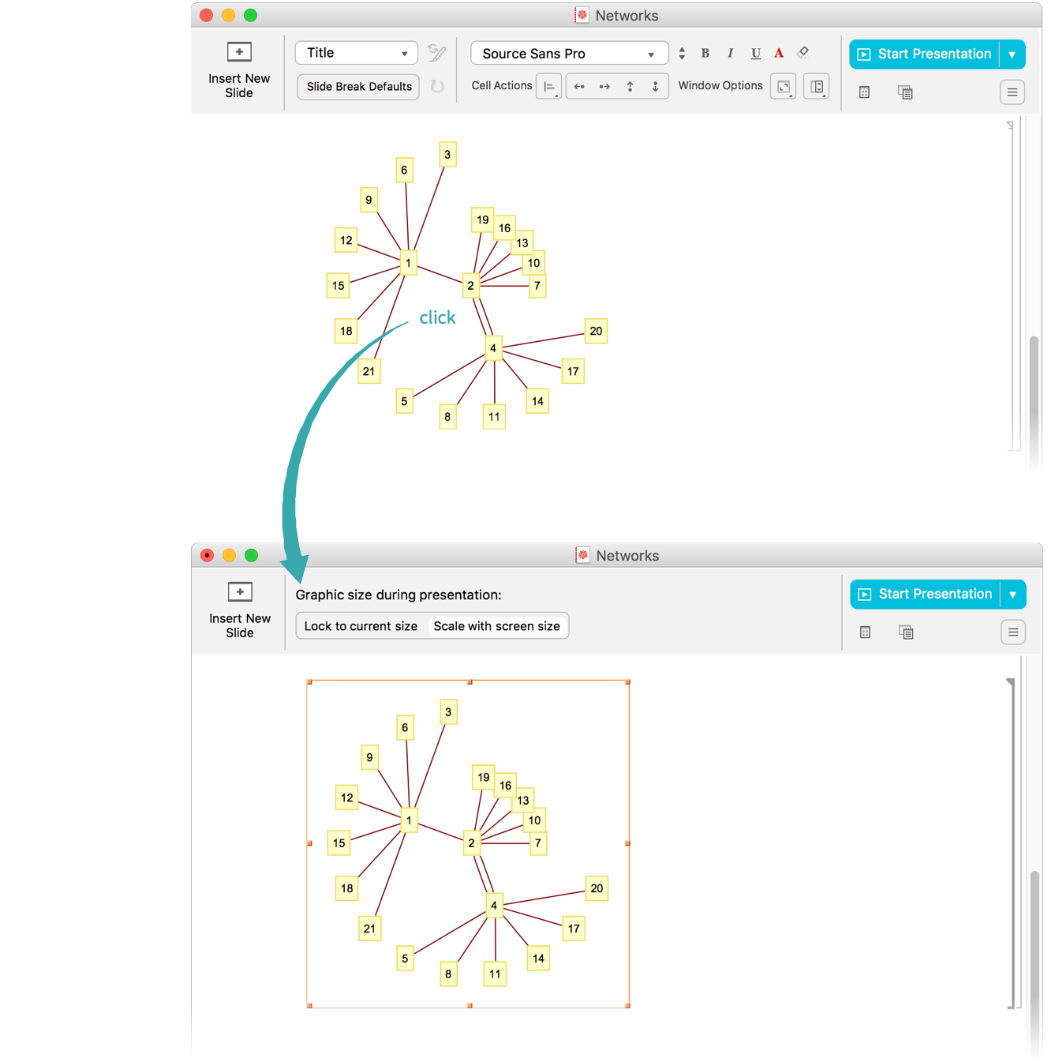The height and width of the screenshot is (1062, 1059).
Task: Toggle italic formatting
Action: (x=731, y=53)
